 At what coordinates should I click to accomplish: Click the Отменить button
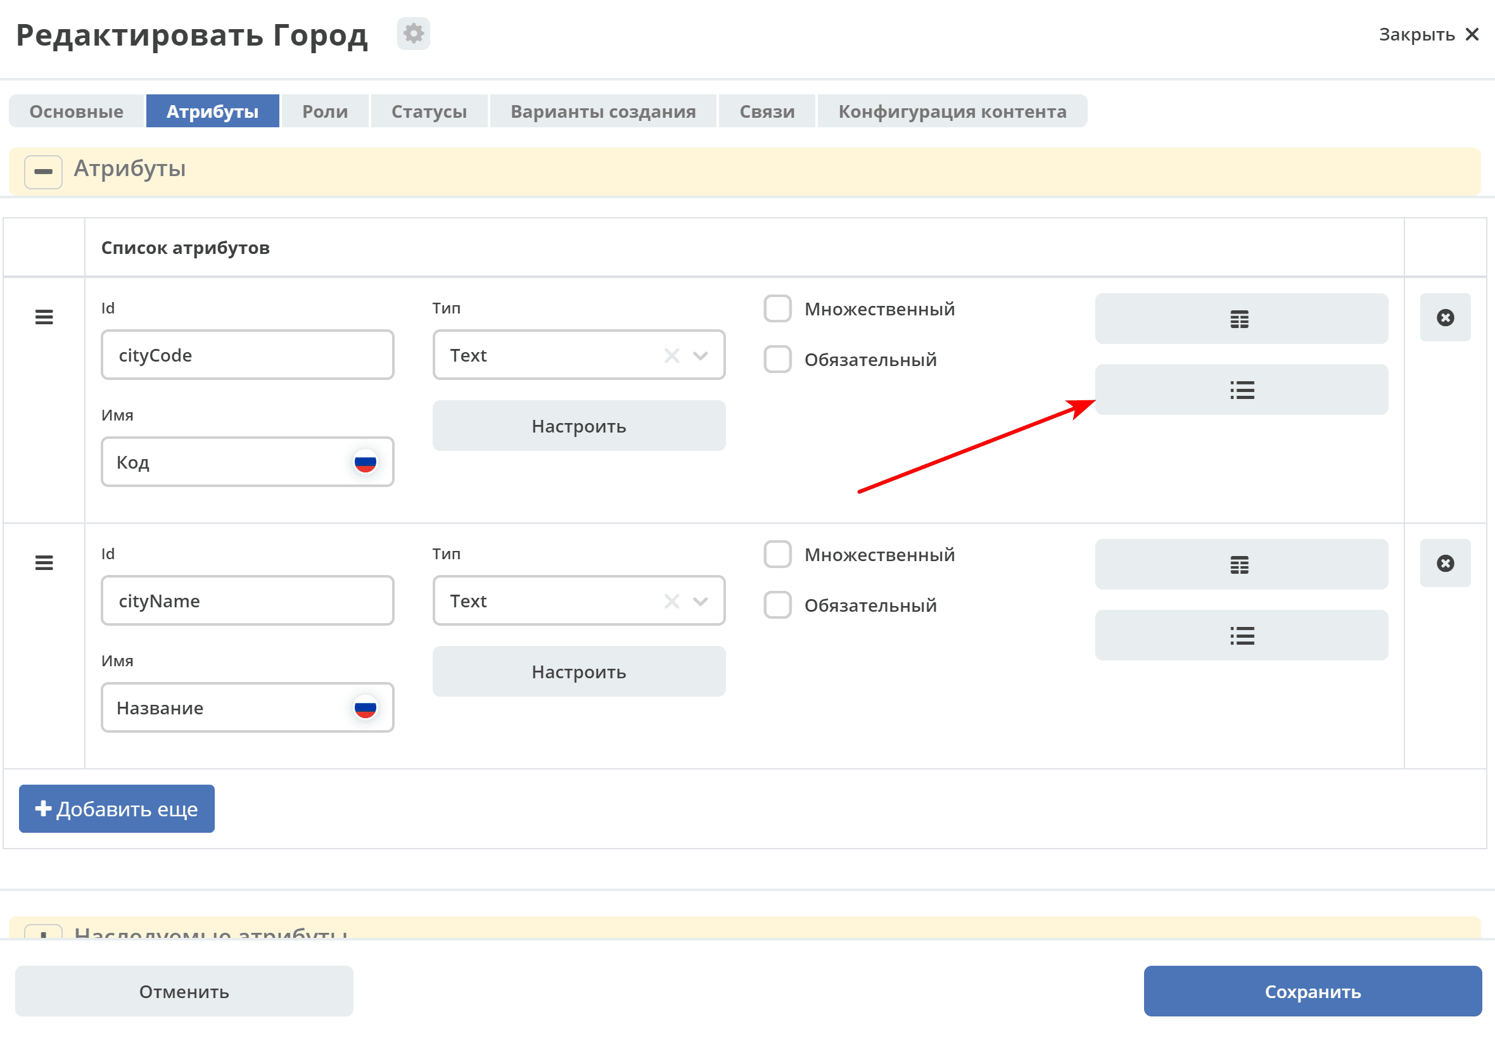pyautogui.click(x=184, y=990)
